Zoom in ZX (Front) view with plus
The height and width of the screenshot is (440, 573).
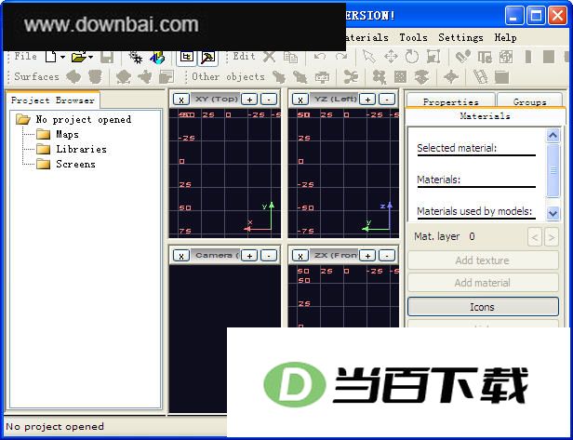coord(368,256)
